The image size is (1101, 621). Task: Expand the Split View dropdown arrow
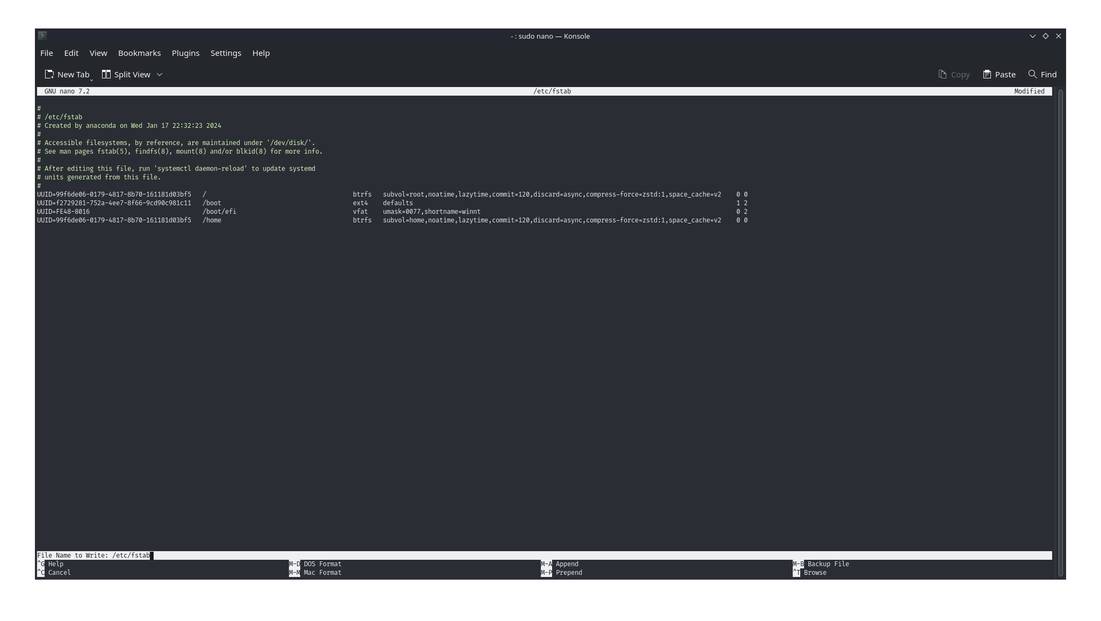[x=160, y=75]
